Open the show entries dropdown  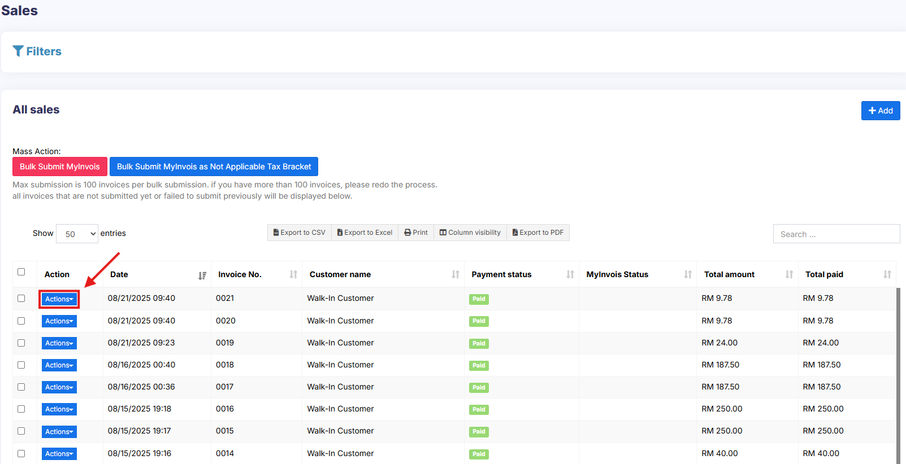(x=77, y=234)
